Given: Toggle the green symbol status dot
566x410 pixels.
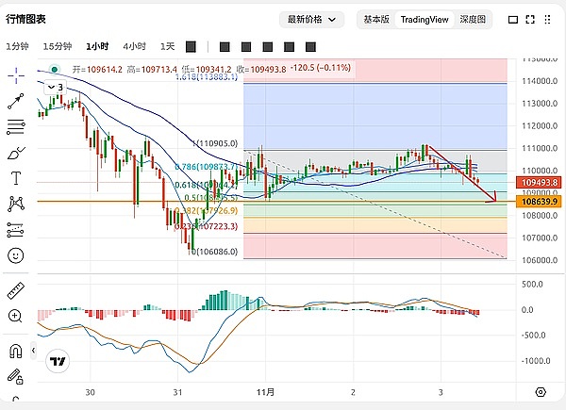Looking at the screenshot, I should point(56,68).
